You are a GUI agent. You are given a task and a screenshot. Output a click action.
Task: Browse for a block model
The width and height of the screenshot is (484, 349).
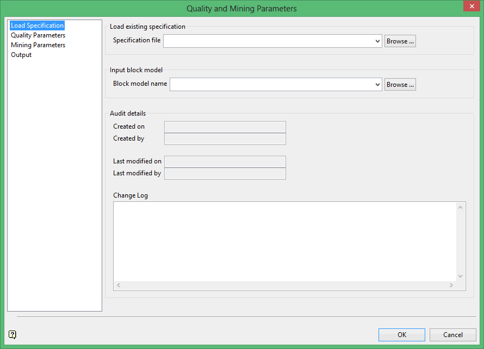click(400, 85)
